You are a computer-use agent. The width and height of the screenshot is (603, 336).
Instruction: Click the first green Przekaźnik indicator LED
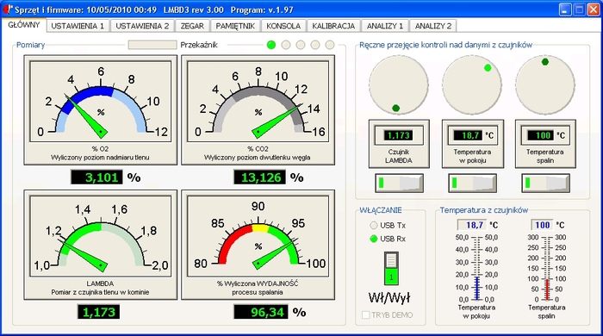(x=271, y=45)
